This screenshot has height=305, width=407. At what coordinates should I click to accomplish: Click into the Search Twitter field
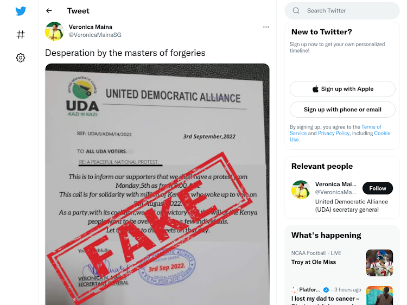(x=347, y=11)
